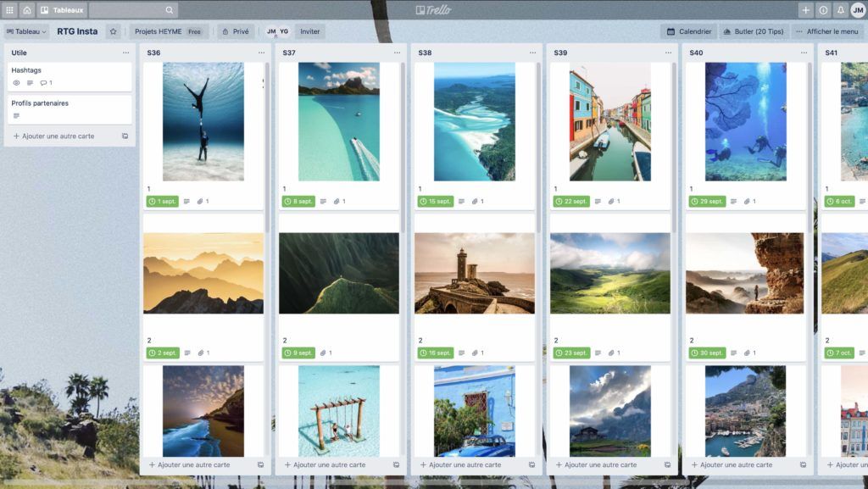Click Ajouter une autre carte in Utile list
This screenshot has width=868, height=489.
tap(53, 136)
